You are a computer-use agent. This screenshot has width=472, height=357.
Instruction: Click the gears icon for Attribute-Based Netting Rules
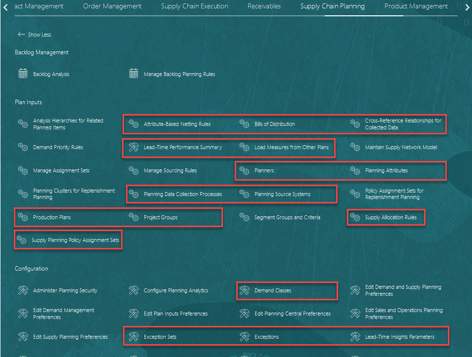(x=133, y=123)
